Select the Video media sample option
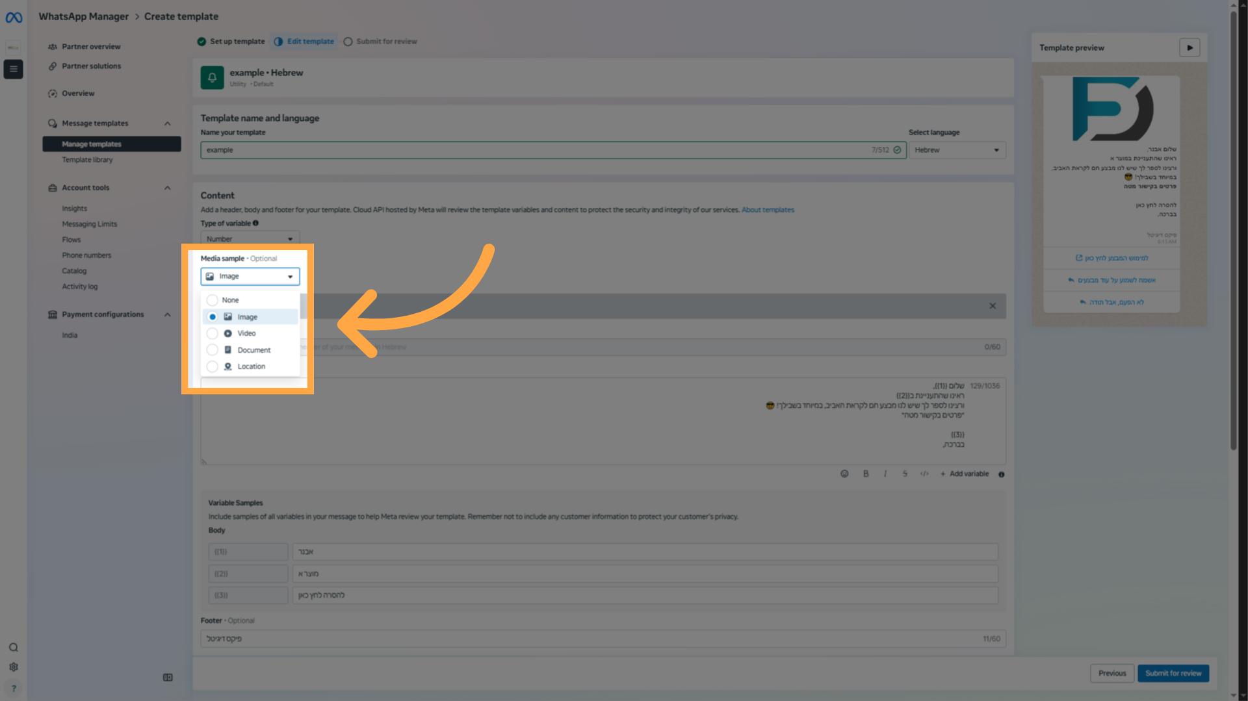1248x701 pixels. (x=250, y=333)
